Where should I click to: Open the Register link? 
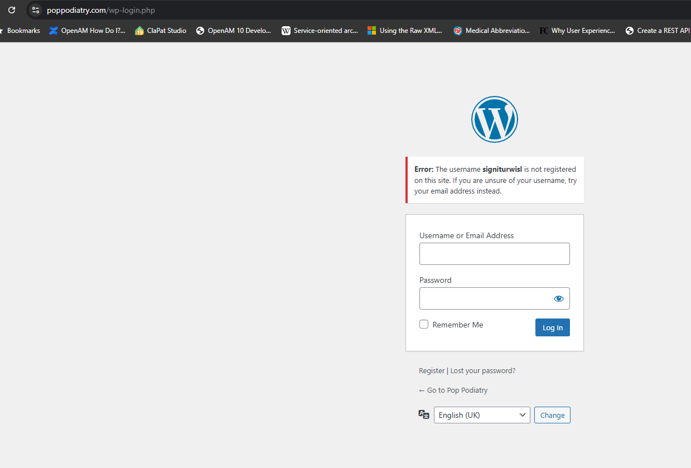(x=432, y=370)
